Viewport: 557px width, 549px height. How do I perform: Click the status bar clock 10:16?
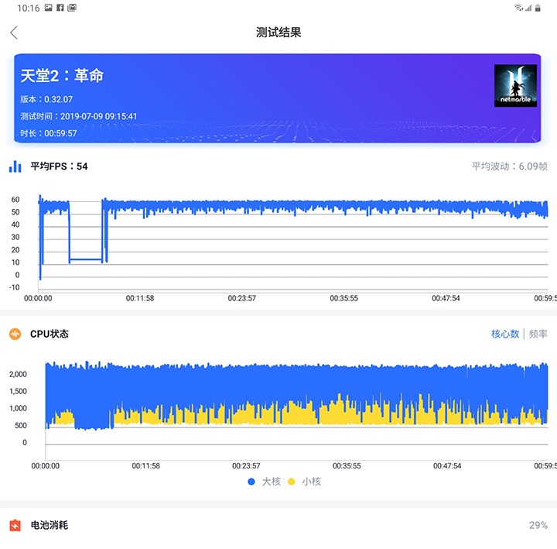[29, 8]
